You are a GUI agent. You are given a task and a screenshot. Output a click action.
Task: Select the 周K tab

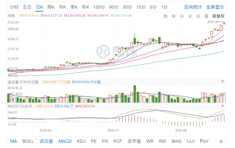(x=51, y=7)
